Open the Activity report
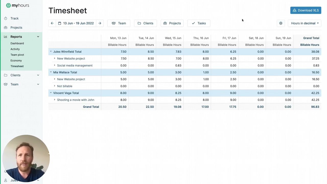 tap(15, 49)
